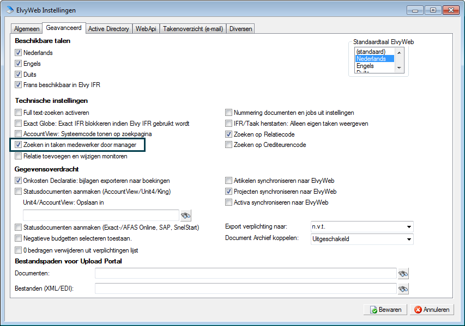465x326 pixels.
Task: Enable Nummering documenten en jobs uit instellingen
Action: click(228, 113)
